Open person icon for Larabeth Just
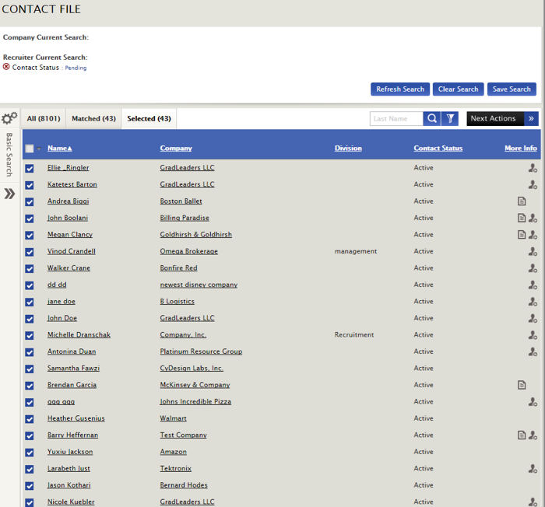The height and width of the screenshot is (507, 545). click(533, 468)
